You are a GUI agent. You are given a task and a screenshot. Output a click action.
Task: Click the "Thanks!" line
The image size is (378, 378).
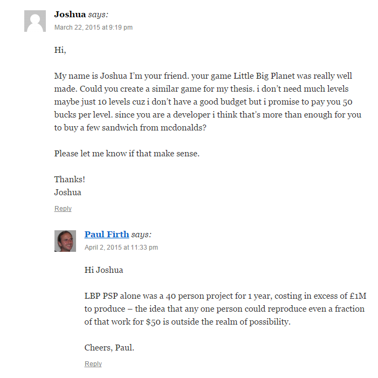[x=70, y=180]
